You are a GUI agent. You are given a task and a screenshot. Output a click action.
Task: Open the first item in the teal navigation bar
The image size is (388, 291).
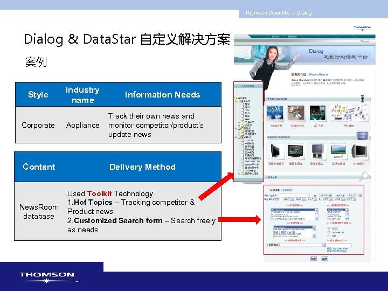(276, 37)
